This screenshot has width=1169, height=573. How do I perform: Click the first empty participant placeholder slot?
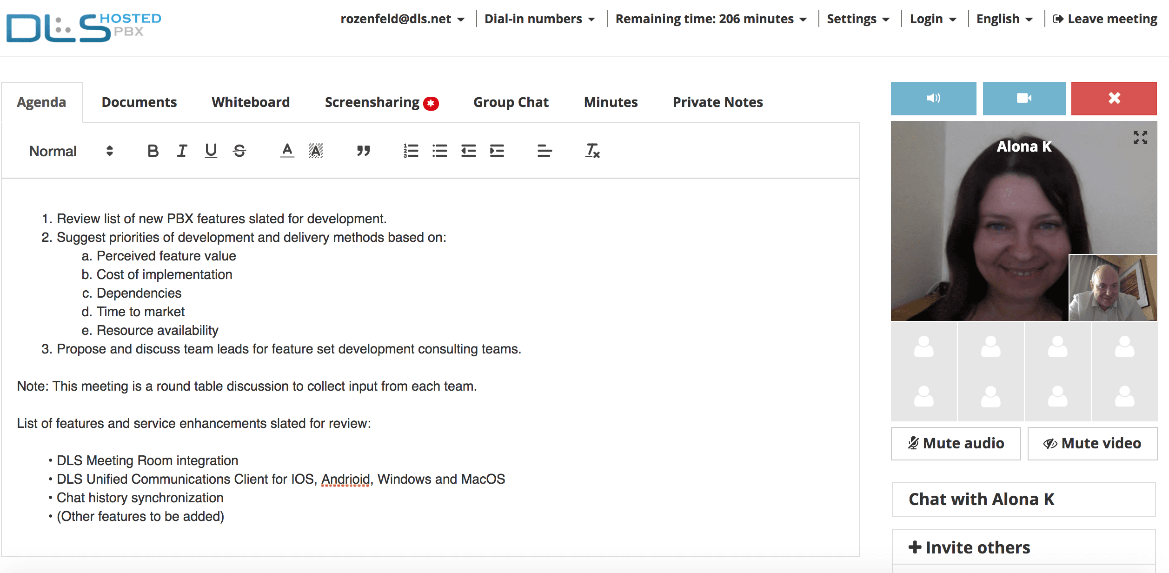[x=923, y=347]
